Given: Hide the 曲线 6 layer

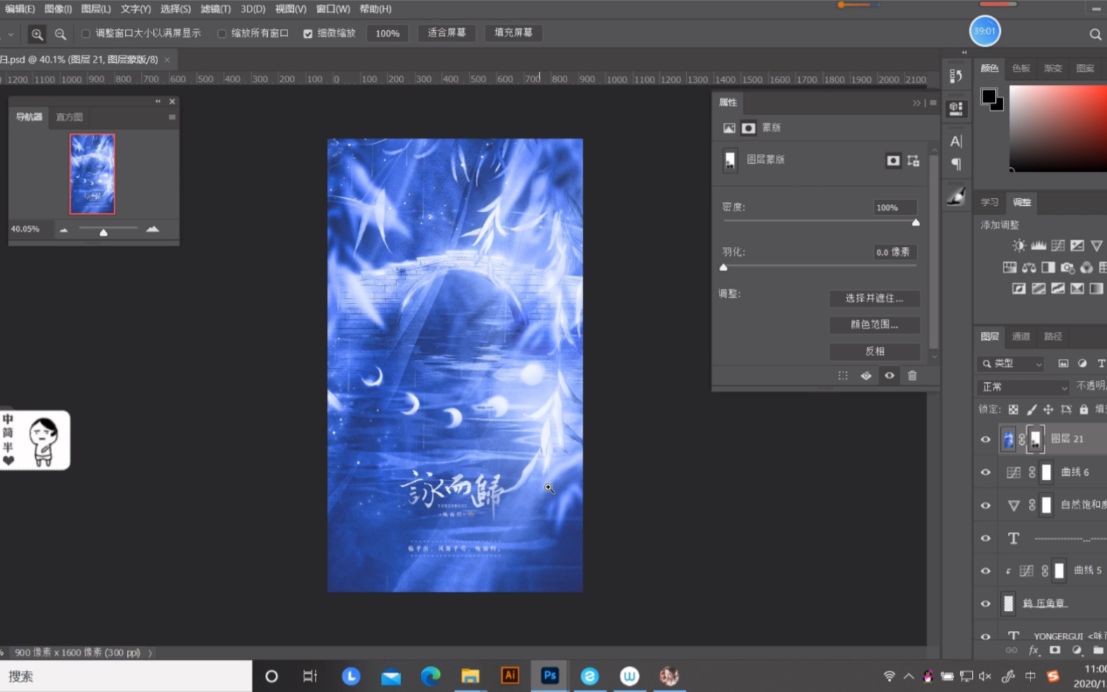Looking at the screenshot, I should [985, 473].
